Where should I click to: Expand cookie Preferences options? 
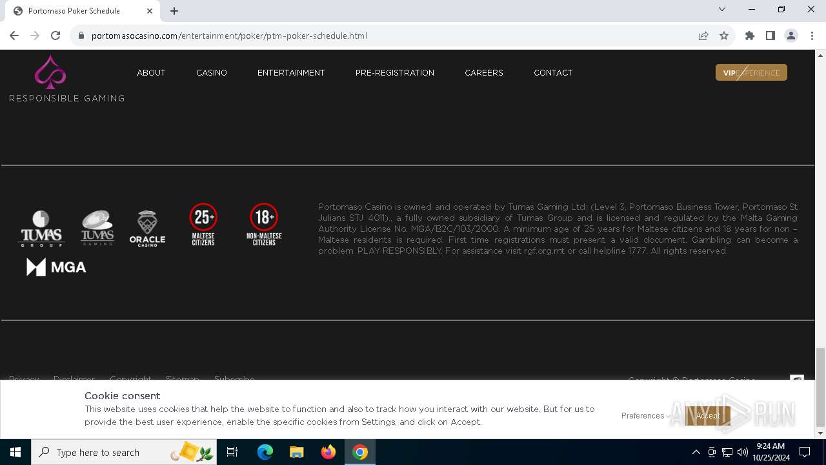pos(645,416)
